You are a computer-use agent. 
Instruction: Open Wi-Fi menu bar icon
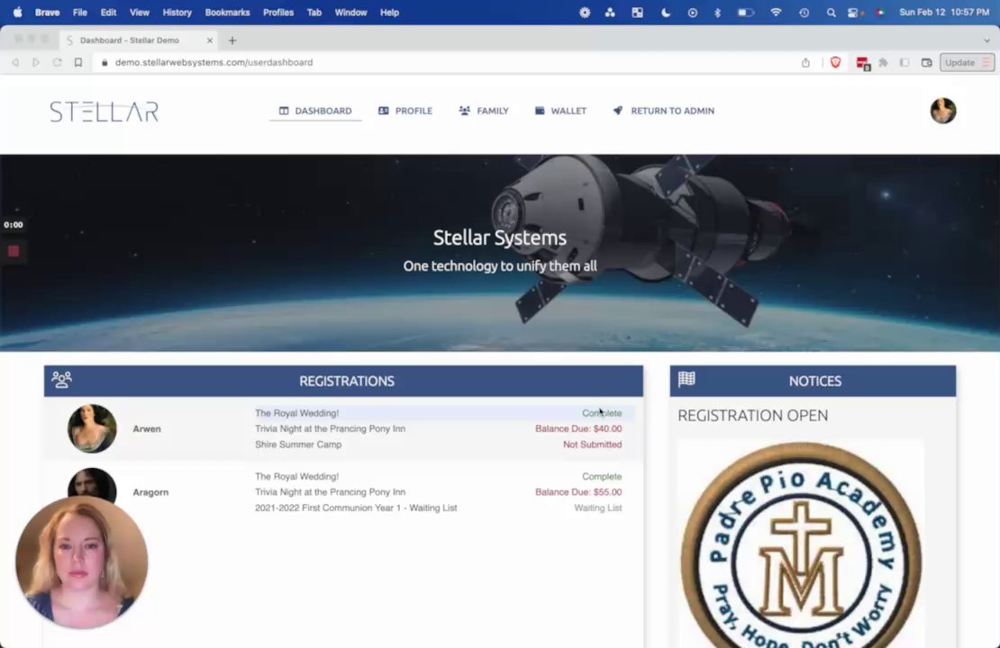776,12
